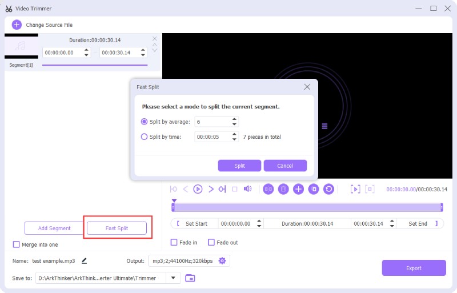Click the Fast Split button
Viewport: 457px width, 293px height.
(117, 228)
